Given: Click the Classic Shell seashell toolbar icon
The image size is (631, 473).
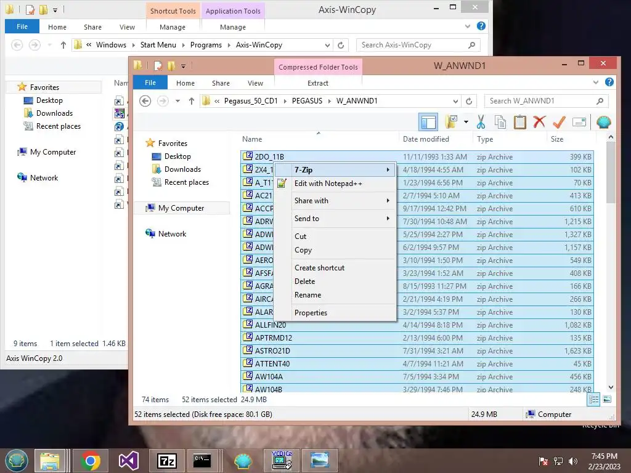Looking at the screenshot, I should (x=603, y=122).
